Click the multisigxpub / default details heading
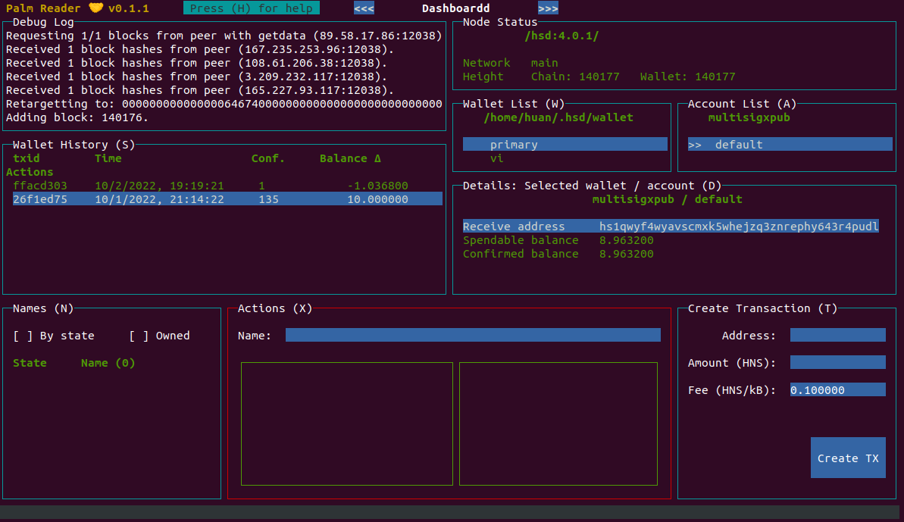The width and height of the screenshot is (904, 522). click(x=667, y=198)
